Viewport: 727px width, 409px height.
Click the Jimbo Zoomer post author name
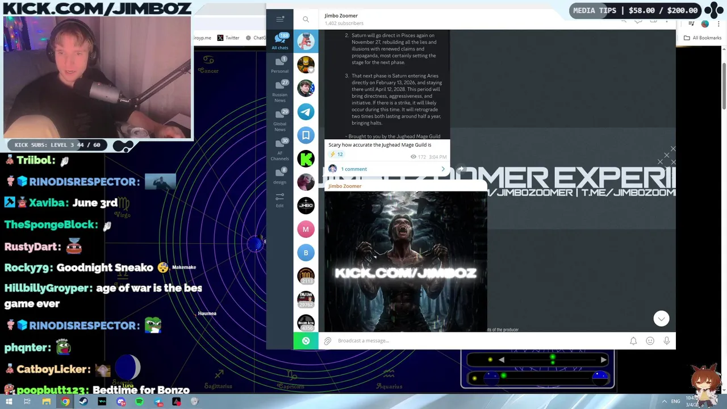345,186
